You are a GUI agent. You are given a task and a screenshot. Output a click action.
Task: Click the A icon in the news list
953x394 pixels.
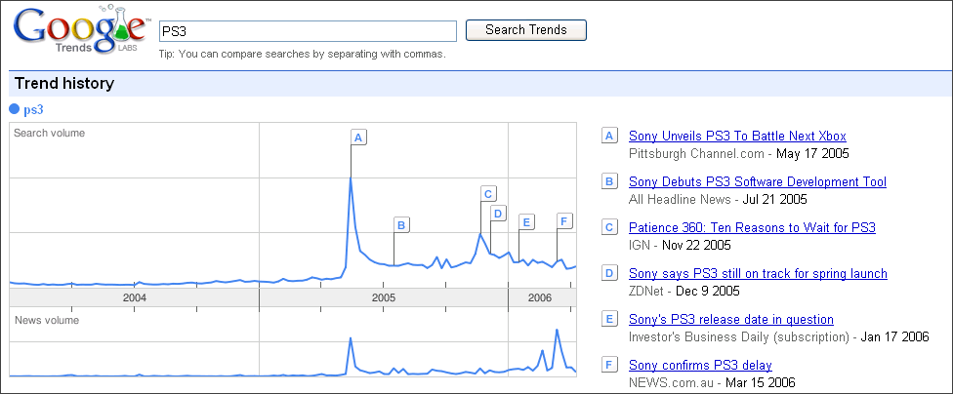click(609, 137)
